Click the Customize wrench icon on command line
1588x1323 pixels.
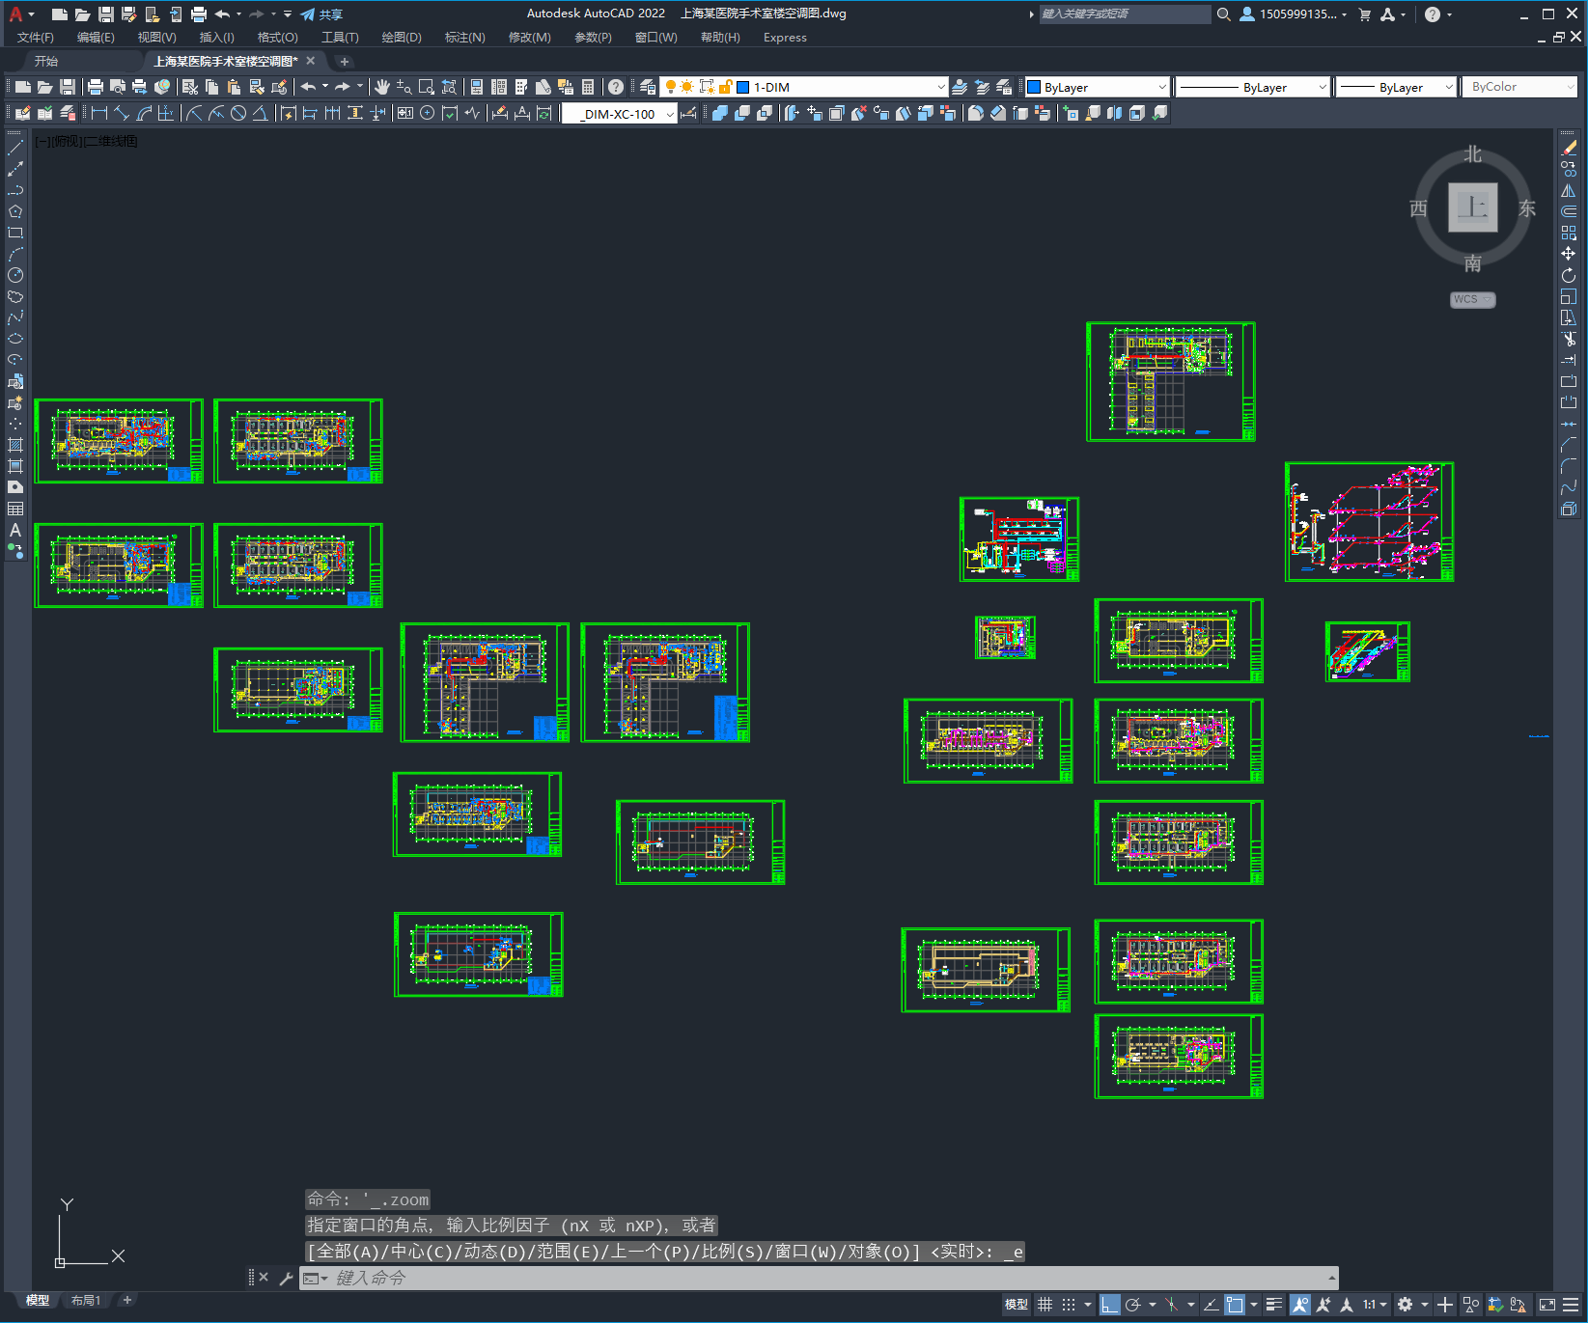coord(286,1278)
